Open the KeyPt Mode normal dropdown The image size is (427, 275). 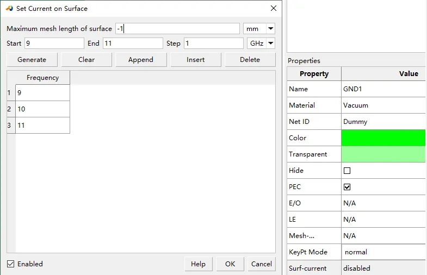coord(383,252)
